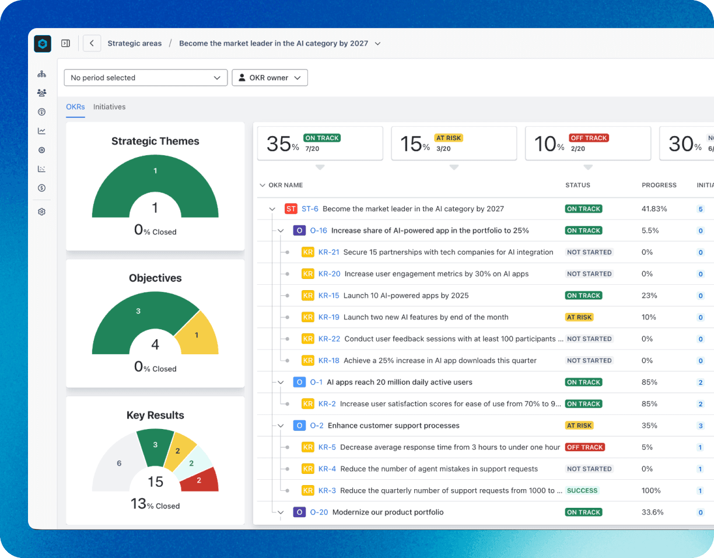Open the O-16 objective link

318,231
